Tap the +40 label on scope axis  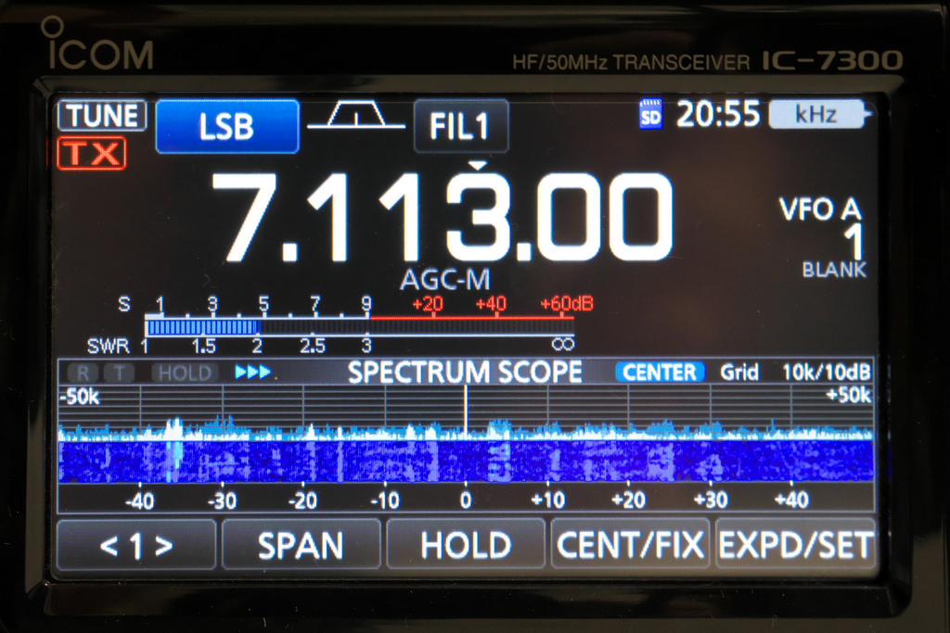point(791,500)
